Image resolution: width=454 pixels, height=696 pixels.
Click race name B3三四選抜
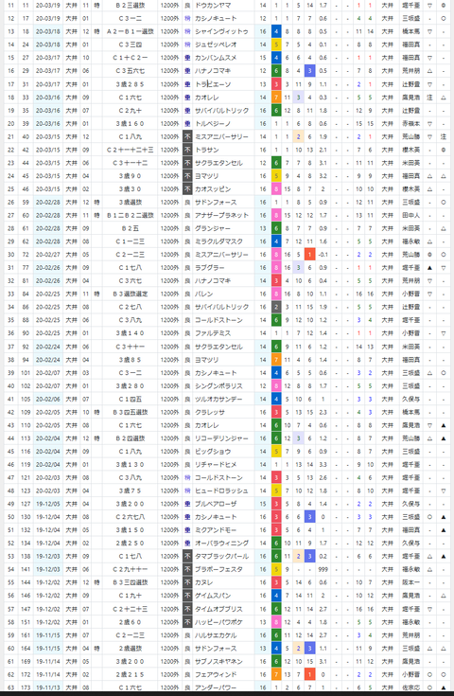(x=131, y=582)
